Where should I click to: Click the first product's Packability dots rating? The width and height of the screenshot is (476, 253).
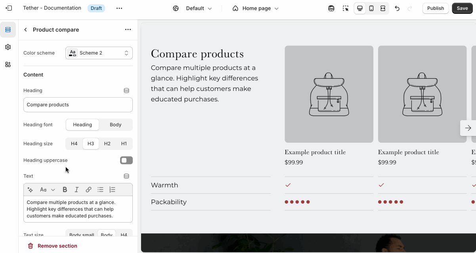pyautogui.click(x=297, y=202)
